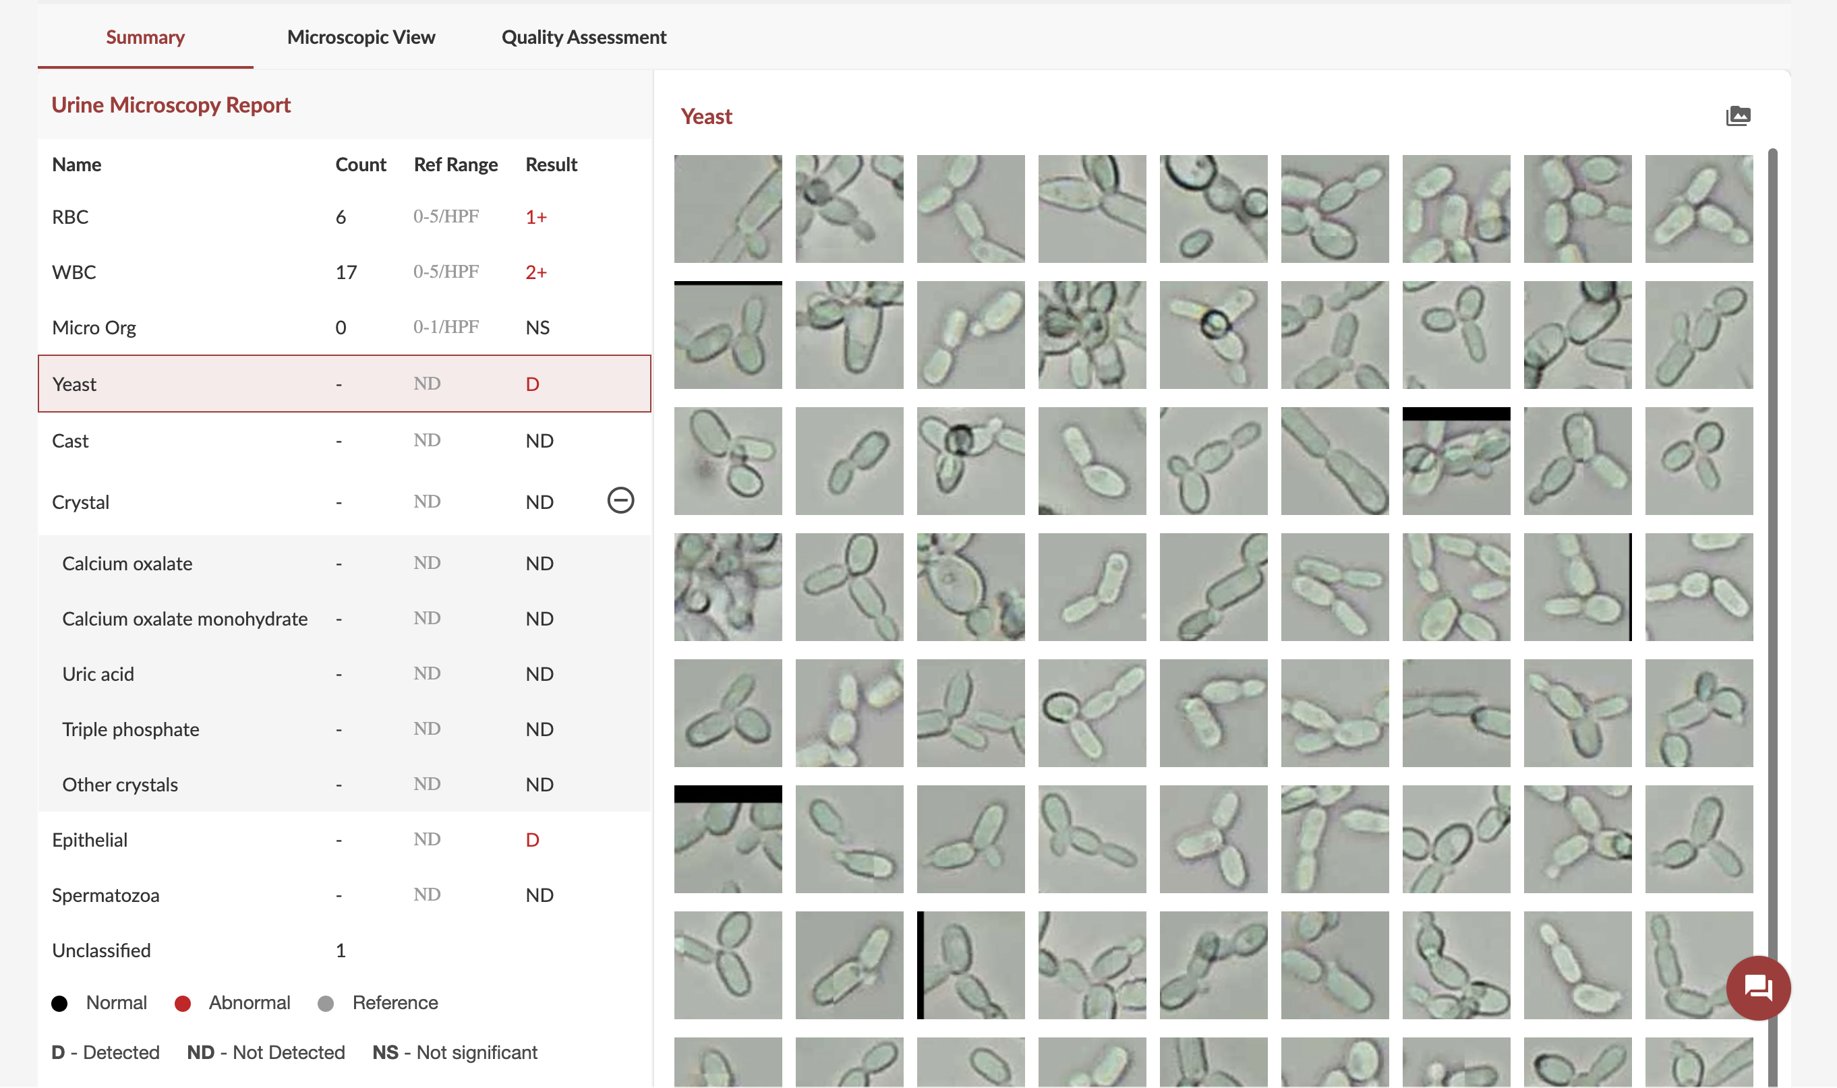Screen dimensions: 1837x1088
Task: Click the Ref Range column header
Action: click(455, 164)
